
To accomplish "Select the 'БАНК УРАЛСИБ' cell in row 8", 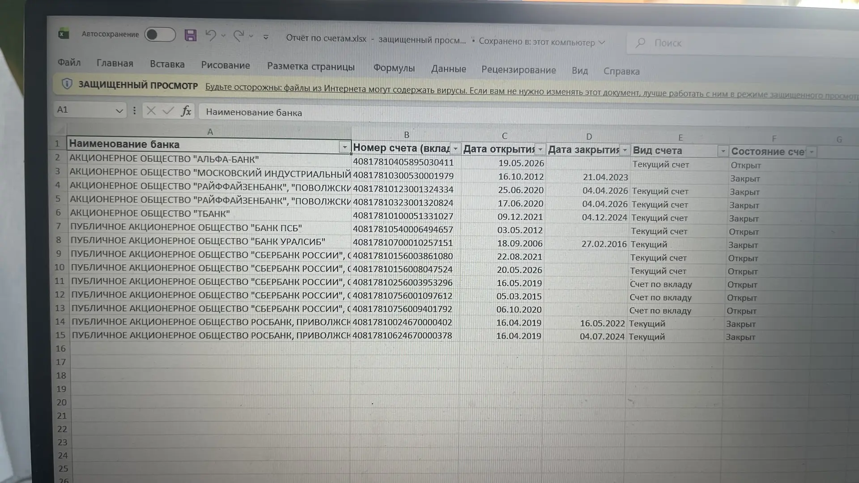I will coord(210,241).
